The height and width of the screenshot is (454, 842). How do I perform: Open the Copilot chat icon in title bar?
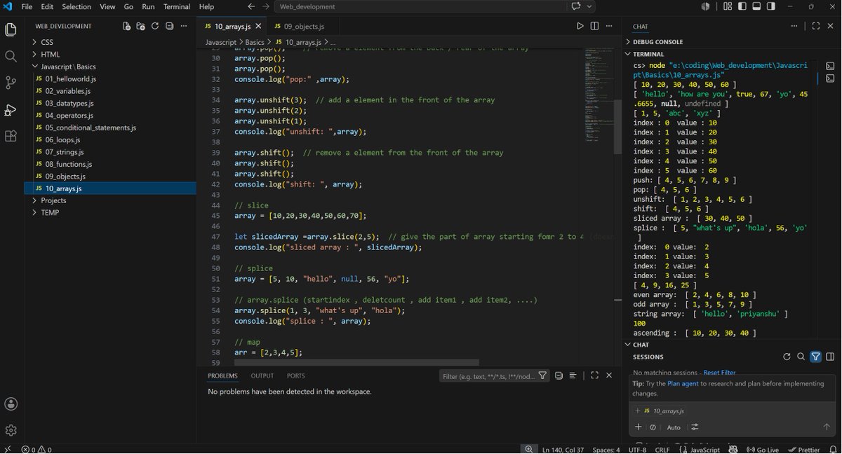576,6
